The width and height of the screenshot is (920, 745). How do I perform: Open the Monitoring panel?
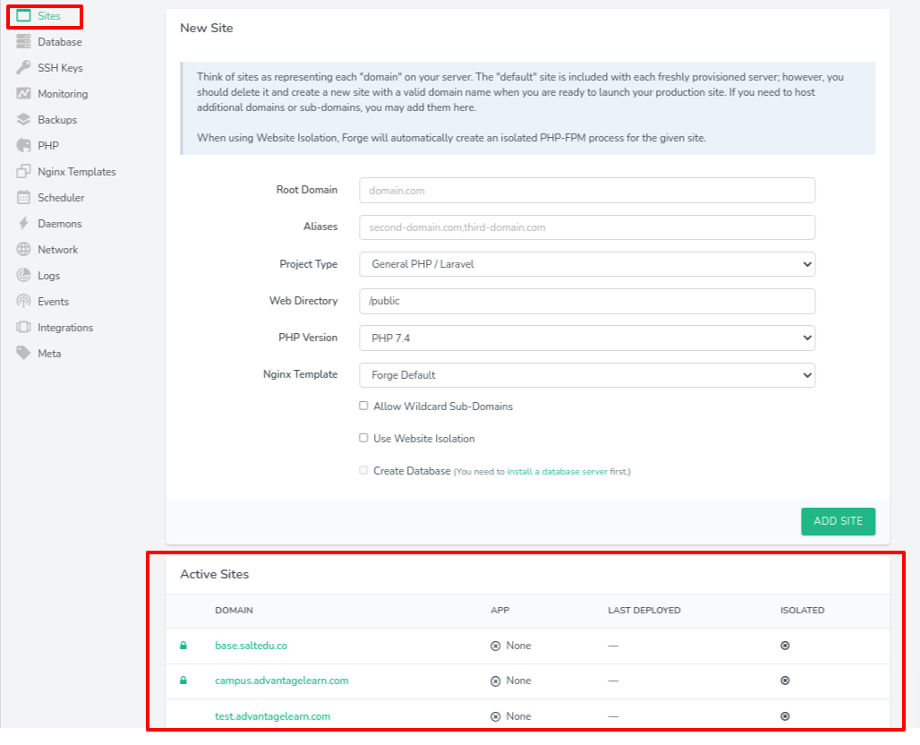coord(63,93)
